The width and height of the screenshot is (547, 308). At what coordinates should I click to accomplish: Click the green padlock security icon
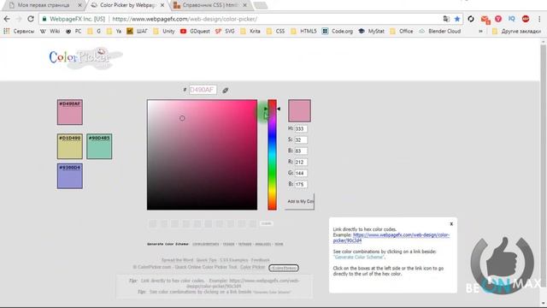44,19
